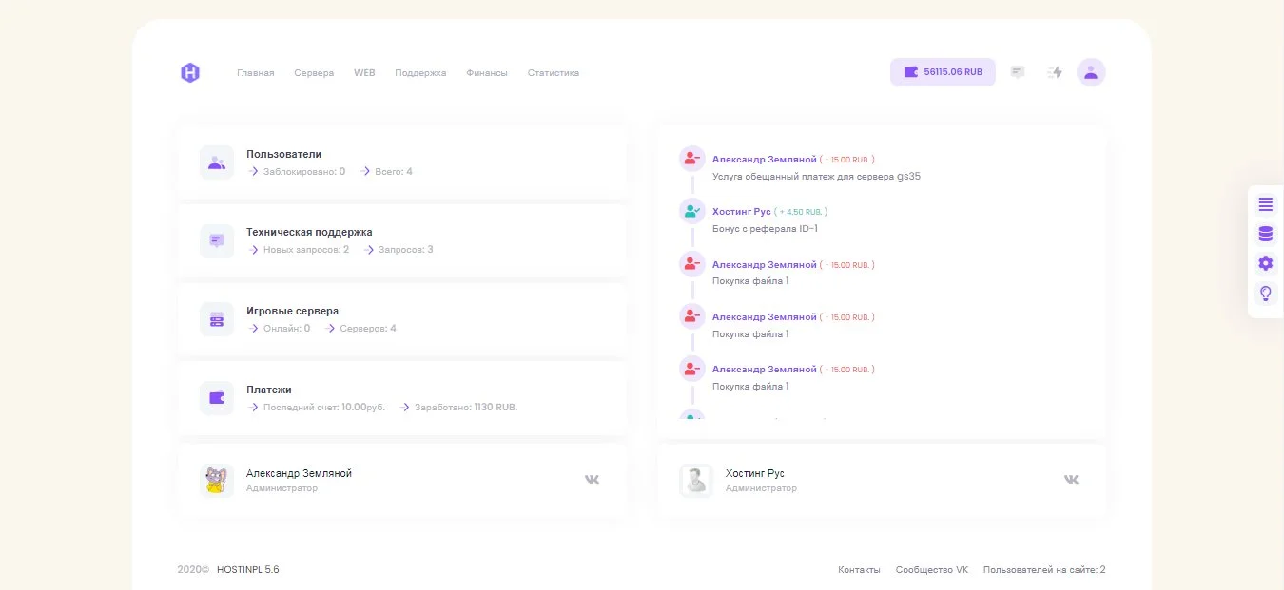Open the user profile avatar menu
Viewport: 1284px width, 590px height.
1091,72
